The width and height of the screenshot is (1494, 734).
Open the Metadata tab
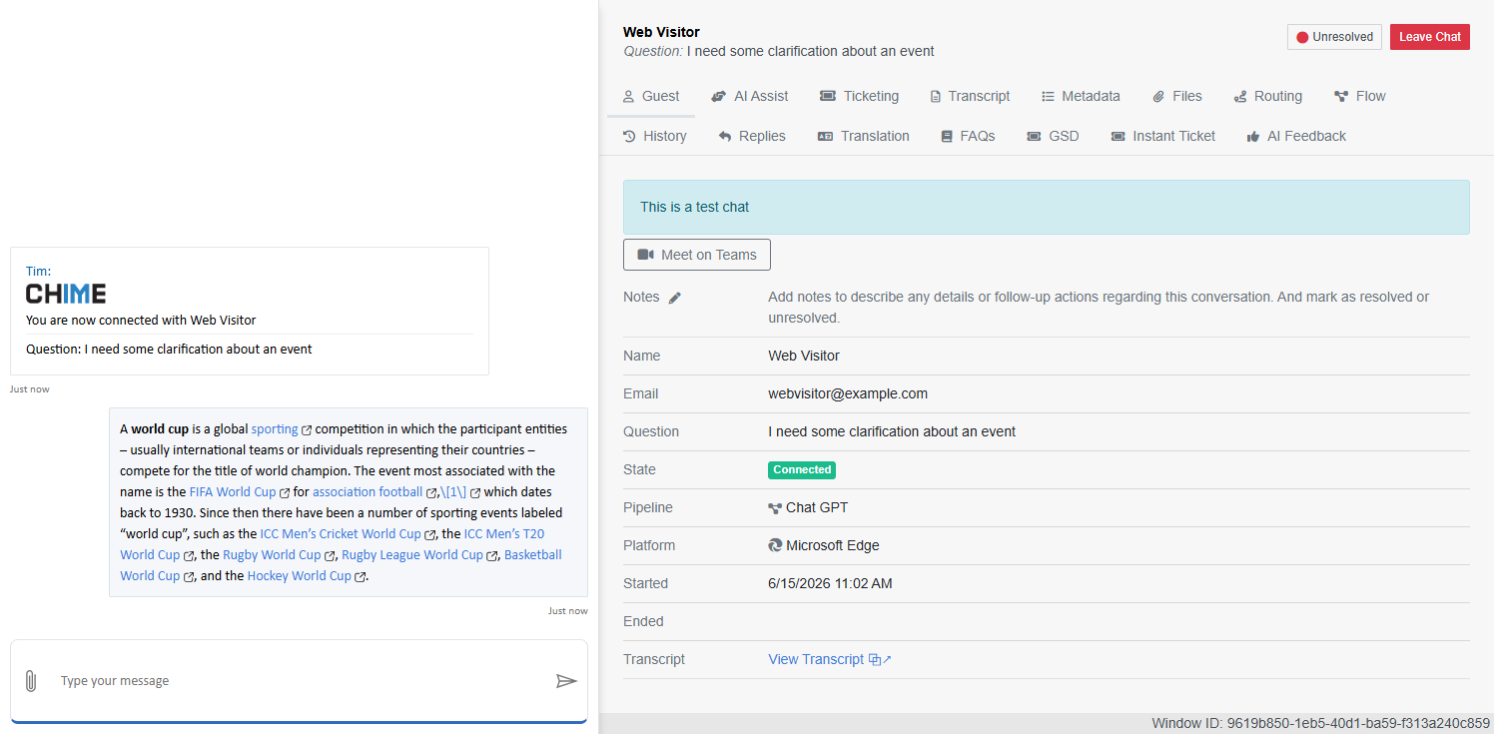click(1081, 96)
